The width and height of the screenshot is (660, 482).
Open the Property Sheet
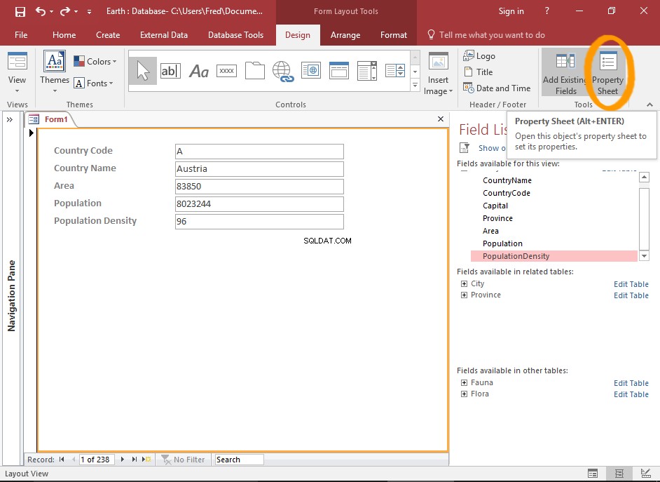tap(608, 73)
